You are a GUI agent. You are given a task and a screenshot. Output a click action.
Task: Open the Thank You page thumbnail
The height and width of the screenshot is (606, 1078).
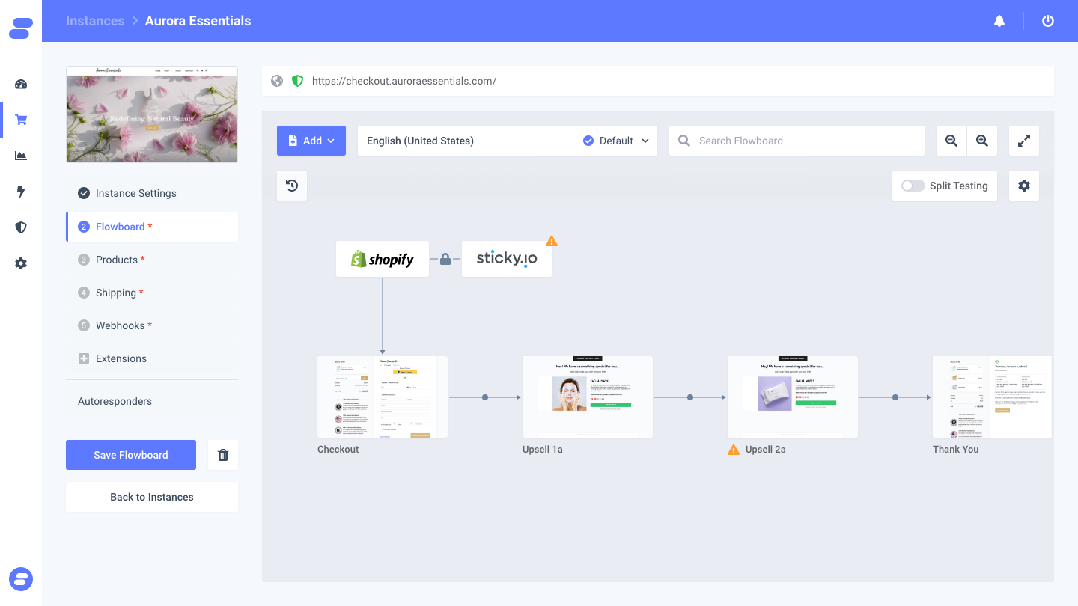point(992,397)
